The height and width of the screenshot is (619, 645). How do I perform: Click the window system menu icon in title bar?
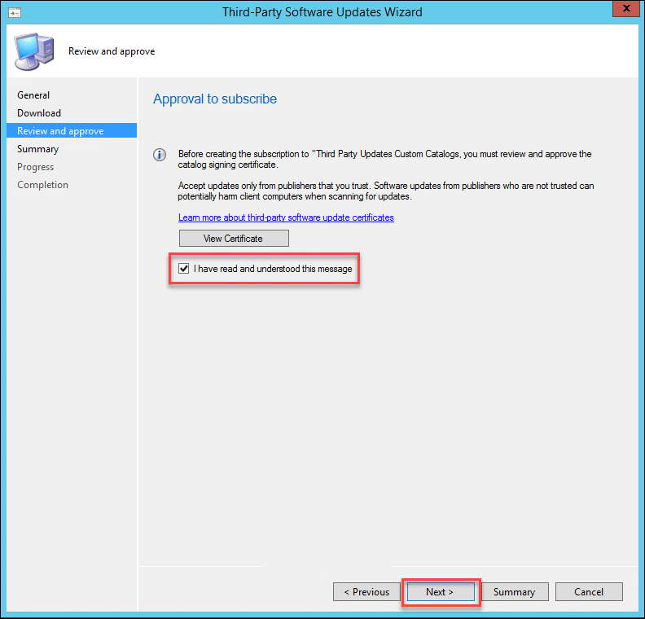[x=15, y=12]
